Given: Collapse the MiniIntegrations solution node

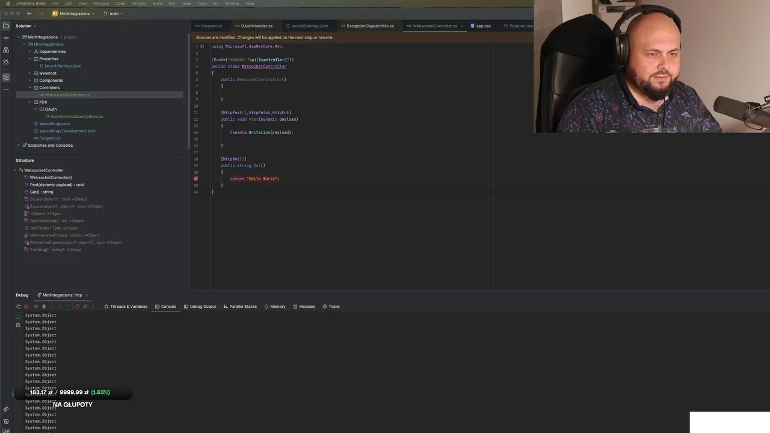Looking at the screenshot, I should click(19, 37).
